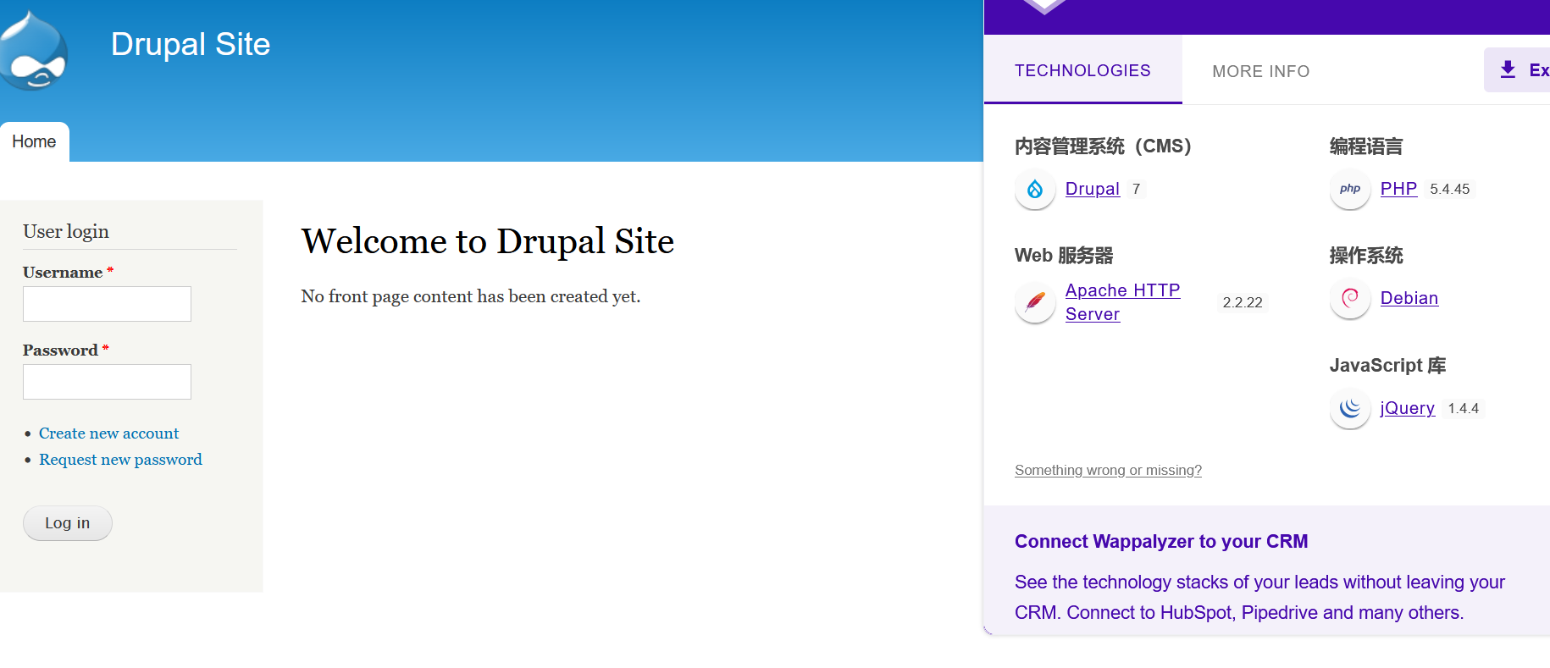The image size is (1550, 668).
Task: Open the Apache HTTP Server link
Action: 1122,302
